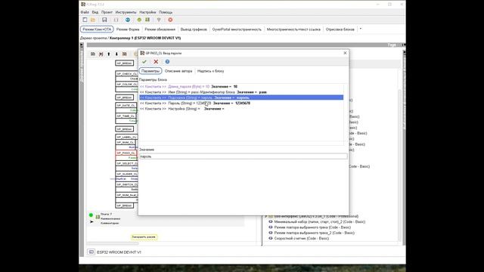
Task: Switch to GyverPortal многостраничность tab
Action: [x=237, y=29]
